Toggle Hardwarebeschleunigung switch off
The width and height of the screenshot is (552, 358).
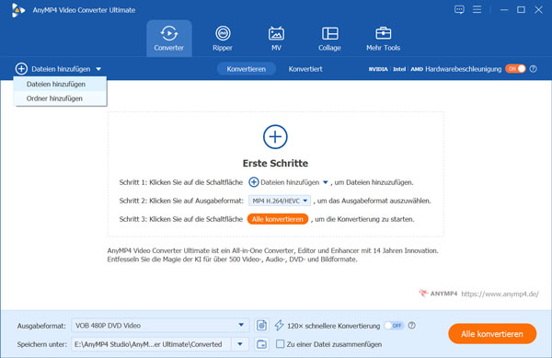(515, 69)
